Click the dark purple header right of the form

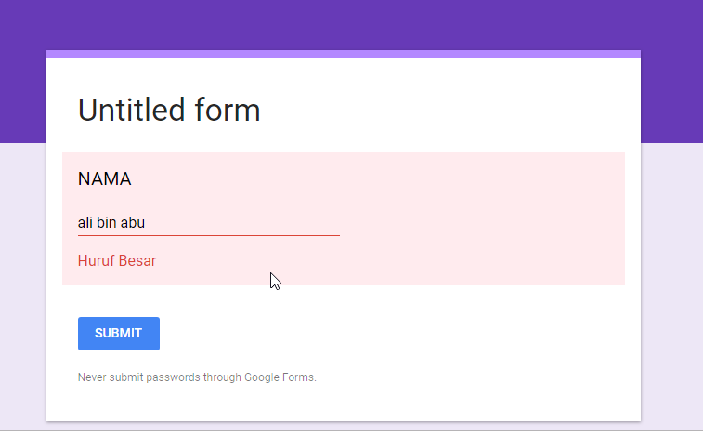[x=670, y=74]
